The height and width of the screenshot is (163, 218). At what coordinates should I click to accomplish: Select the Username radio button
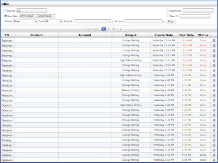coord(168,11)
